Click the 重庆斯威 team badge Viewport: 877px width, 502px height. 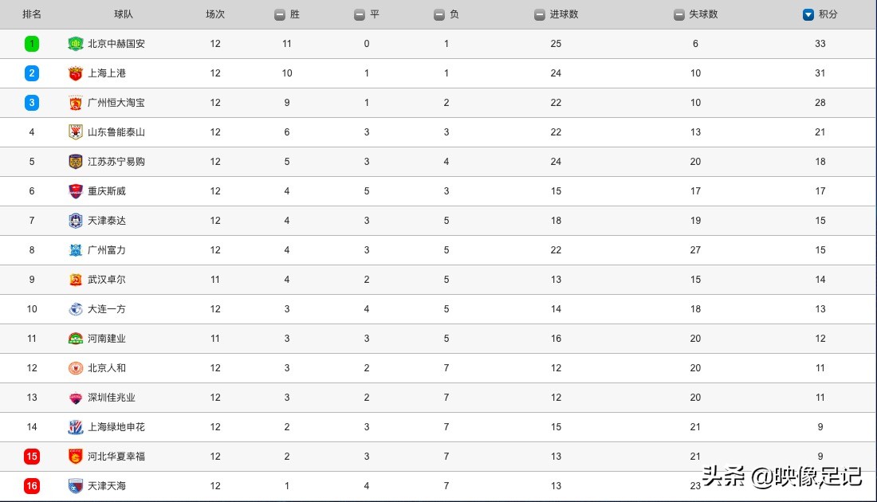pos(76,191)
